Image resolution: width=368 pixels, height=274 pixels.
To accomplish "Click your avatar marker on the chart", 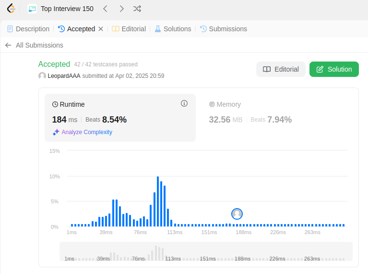I will tap(237, 214).
